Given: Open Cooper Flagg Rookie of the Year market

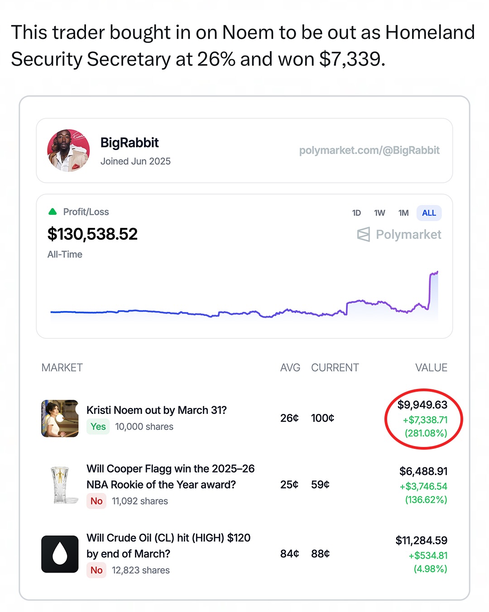Looking at the screenshot, I should click(170, 476).
